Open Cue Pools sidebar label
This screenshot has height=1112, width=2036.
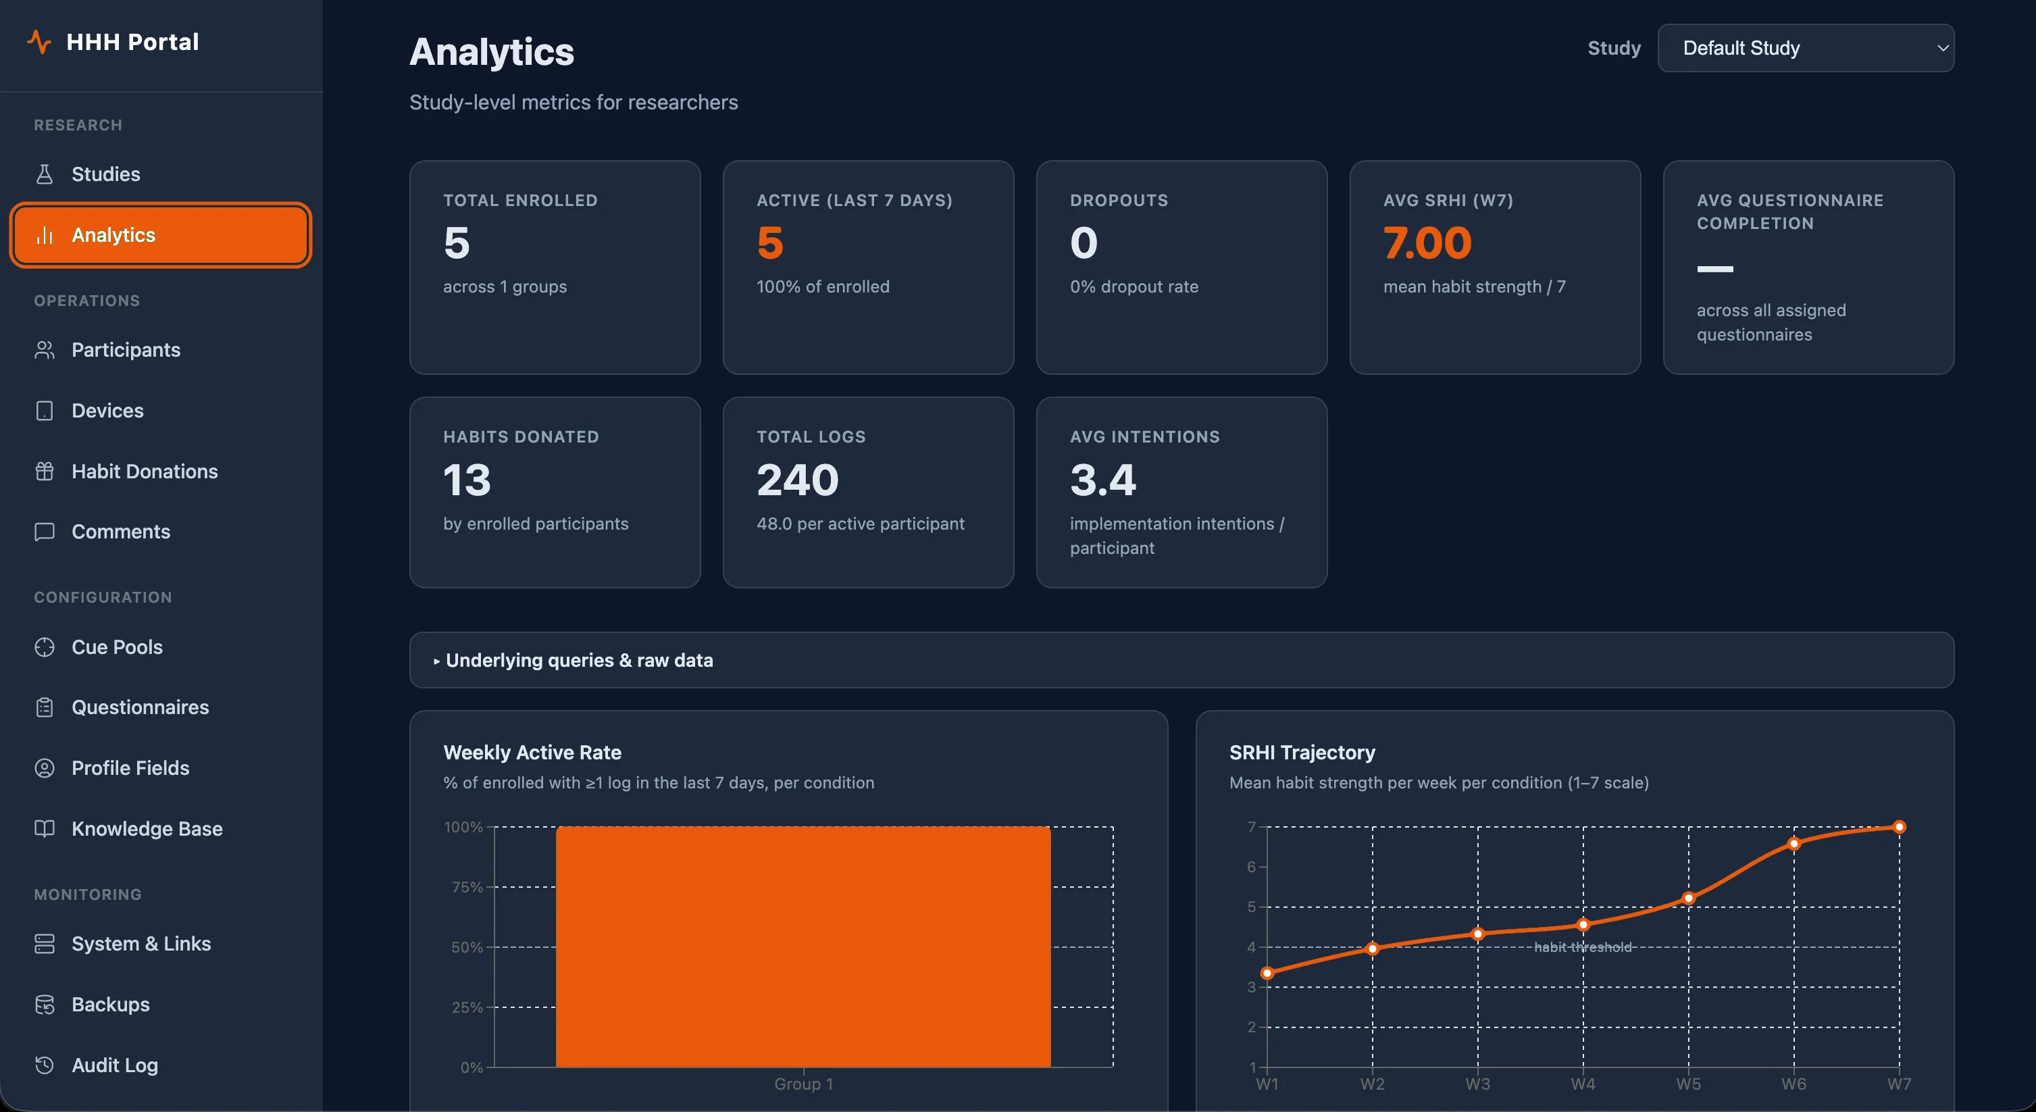tap(117, 647)
